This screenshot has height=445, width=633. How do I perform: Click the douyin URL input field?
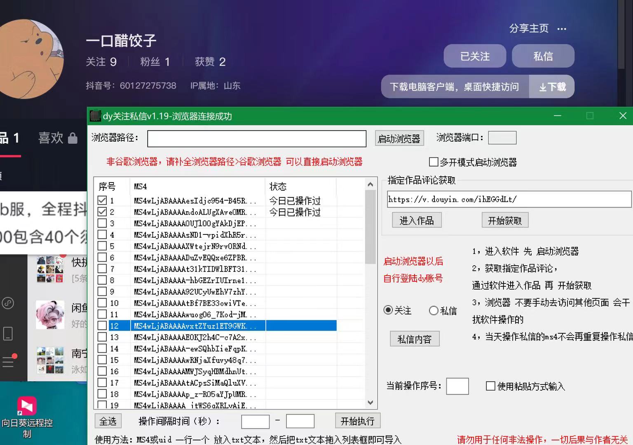tap(509, 199)
